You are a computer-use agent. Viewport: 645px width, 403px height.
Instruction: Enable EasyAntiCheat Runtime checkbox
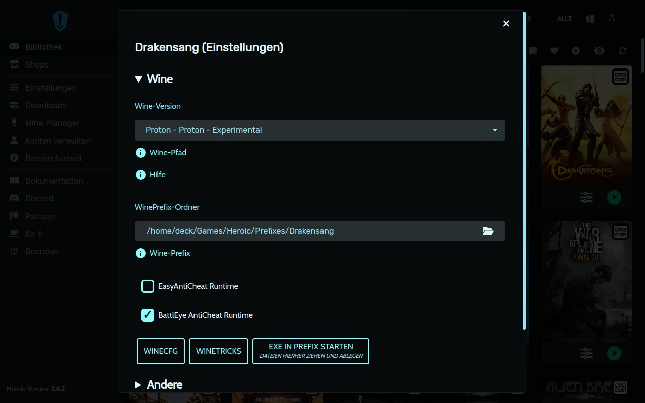[x=148, y=286]
